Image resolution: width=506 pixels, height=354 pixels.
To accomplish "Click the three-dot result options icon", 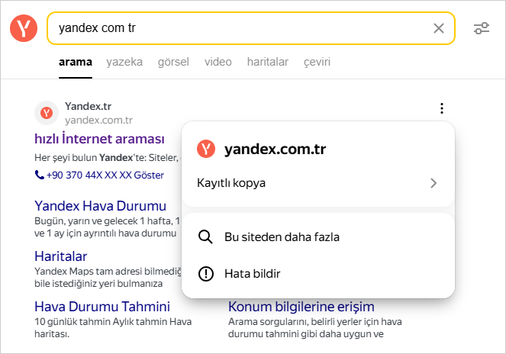I will 442,108.
